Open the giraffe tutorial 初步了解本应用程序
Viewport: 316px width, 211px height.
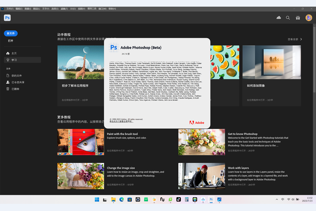click(81, 76)
